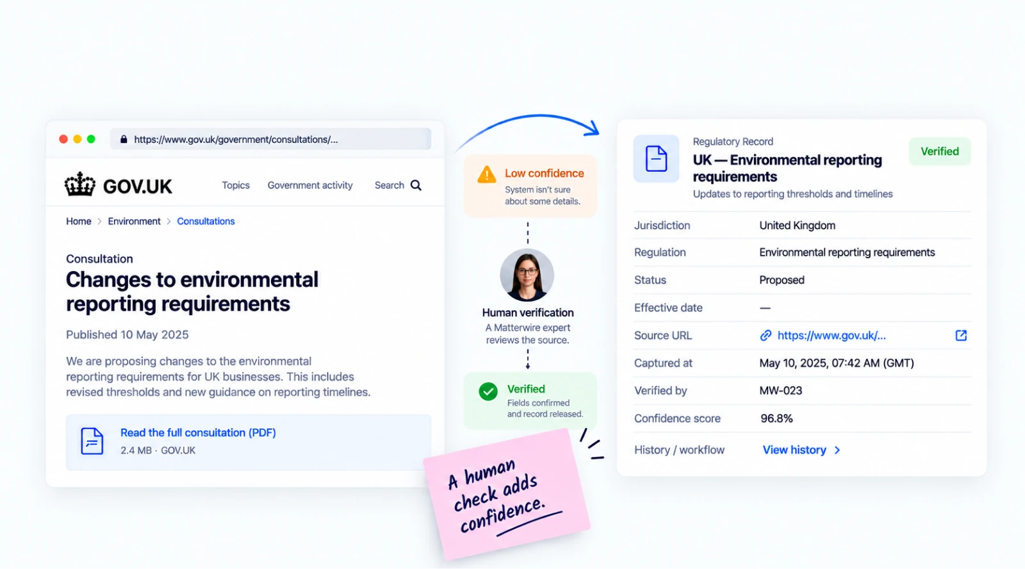Click the Matterwire expert avatar photo
This screenshot has height=569, width=1025.
527,275
